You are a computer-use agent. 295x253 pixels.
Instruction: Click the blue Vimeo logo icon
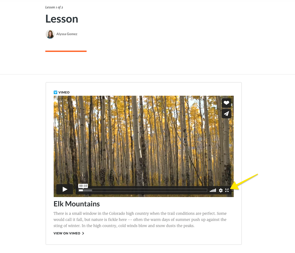55,92
